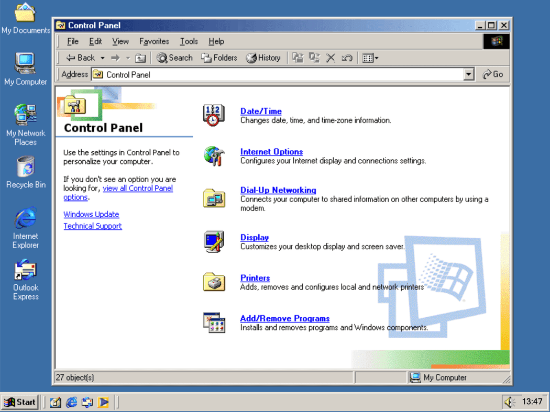Open the Favorites menu

(x=154, y=41)
